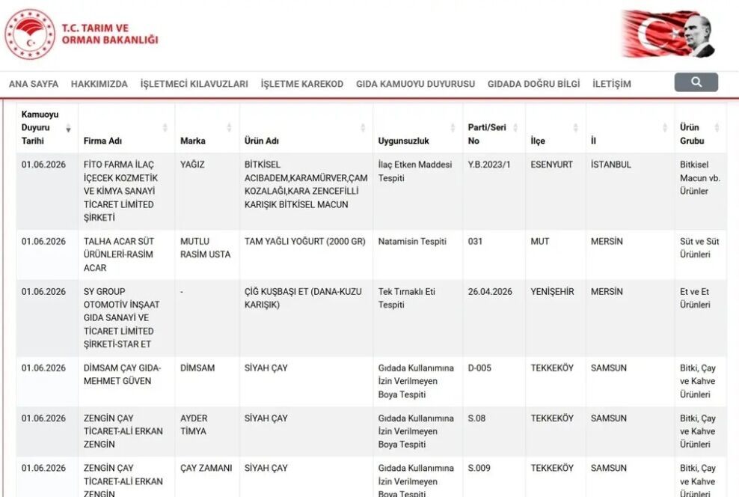Navigate to İLETİŞİM page
The height and width of the screenshot is (497, 739).
(612, 84)
